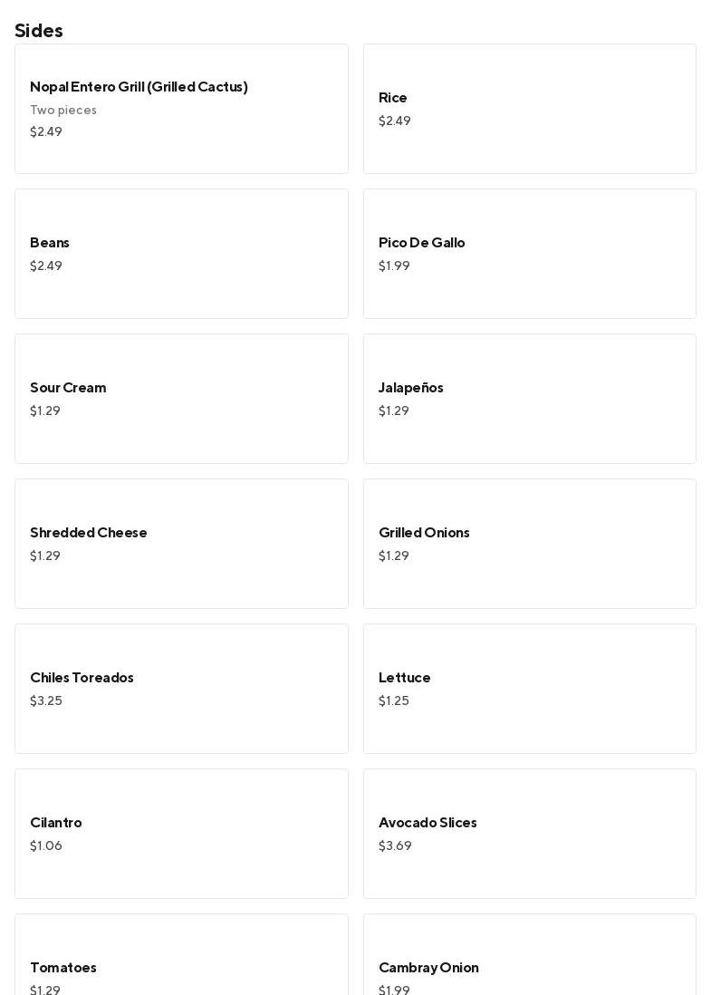Select the Rice side item
This screenshot has width=711, height=995.
coord(529,108)
